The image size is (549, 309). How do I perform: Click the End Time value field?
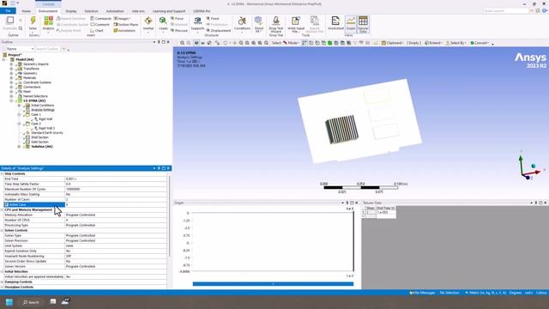pyautogui.click(x=116, y=179)
